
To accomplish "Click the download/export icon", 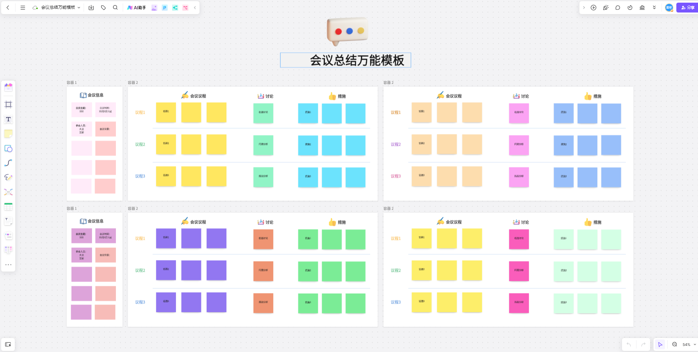I will [91, 8].
